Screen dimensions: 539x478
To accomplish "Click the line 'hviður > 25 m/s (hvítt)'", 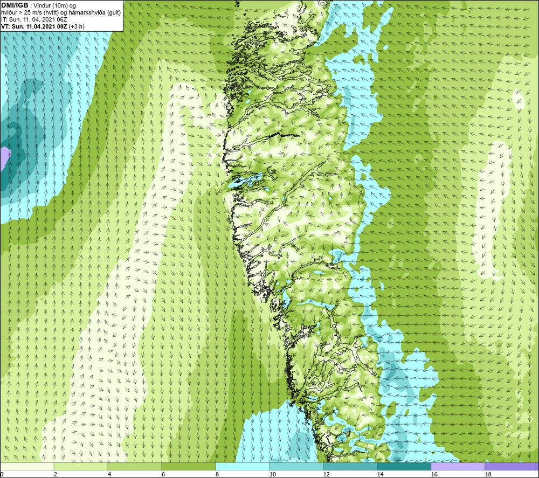I will click(30, 12).
